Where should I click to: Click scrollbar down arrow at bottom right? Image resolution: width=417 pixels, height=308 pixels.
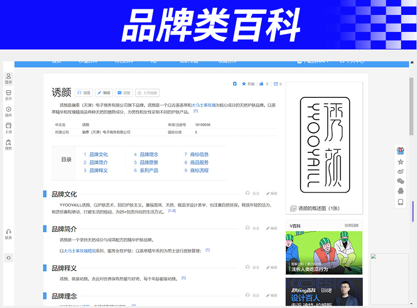coord(411,303)
